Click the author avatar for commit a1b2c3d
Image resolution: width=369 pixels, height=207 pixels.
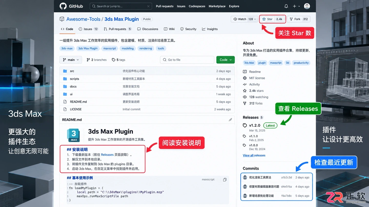(x=245, y=177)
